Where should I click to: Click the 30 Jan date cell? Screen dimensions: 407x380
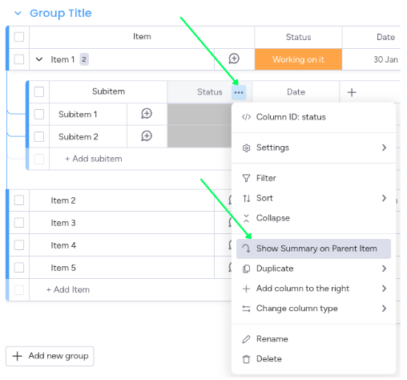coord(385,59)
